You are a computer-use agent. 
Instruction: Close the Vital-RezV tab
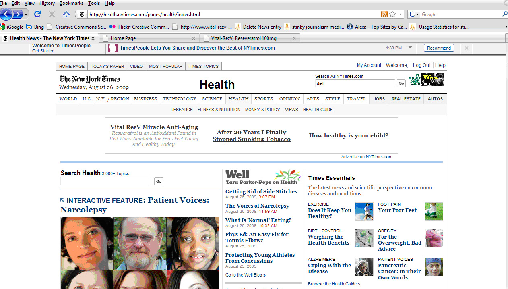coord(294,38)
